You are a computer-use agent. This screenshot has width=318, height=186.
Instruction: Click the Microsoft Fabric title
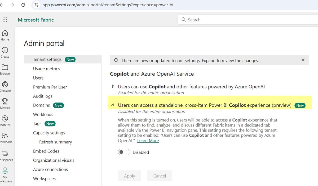click(36, 20)
